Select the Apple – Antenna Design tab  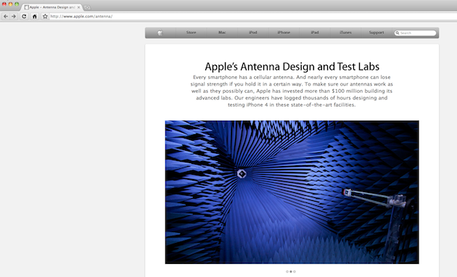pyautogui.click(x=52, y=7)
